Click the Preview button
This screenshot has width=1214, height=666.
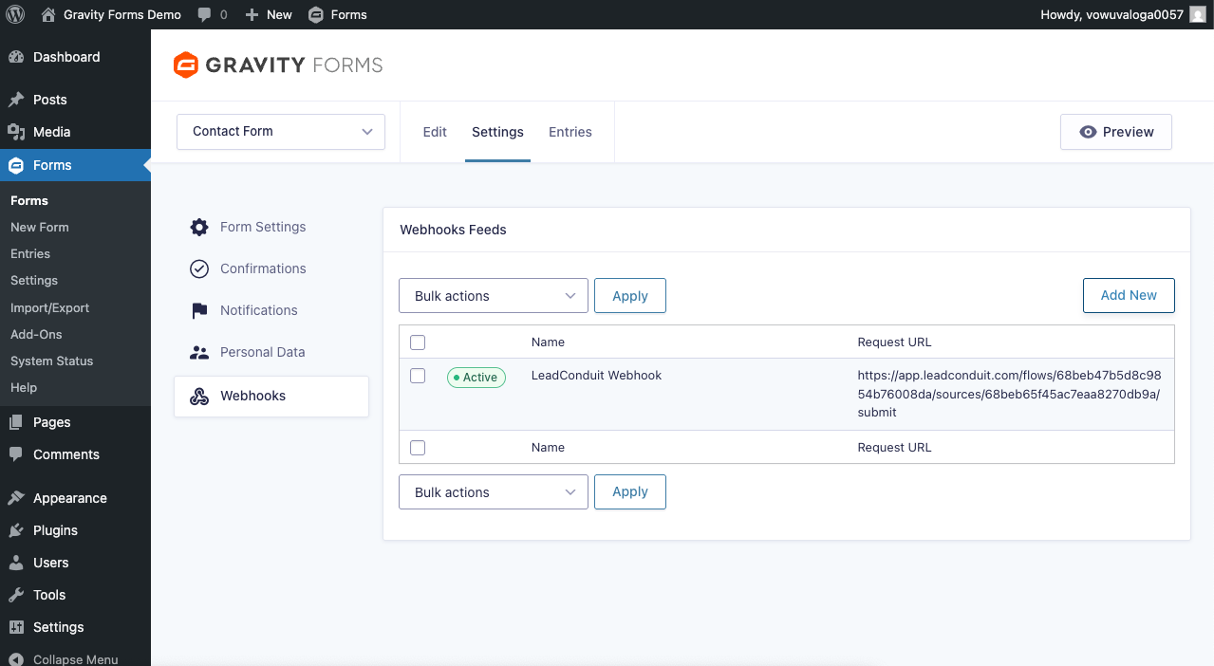pyautogui.click(x=1116, y=132)
